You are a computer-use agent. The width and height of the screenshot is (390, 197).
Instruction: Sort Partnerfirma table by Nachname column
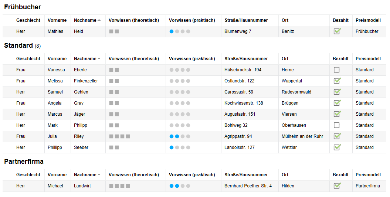coord(87,175)
